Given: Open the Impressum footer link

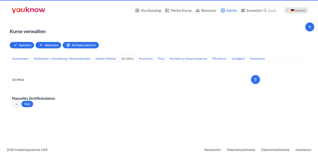Looking at the screenshot, I should (303, 150).
